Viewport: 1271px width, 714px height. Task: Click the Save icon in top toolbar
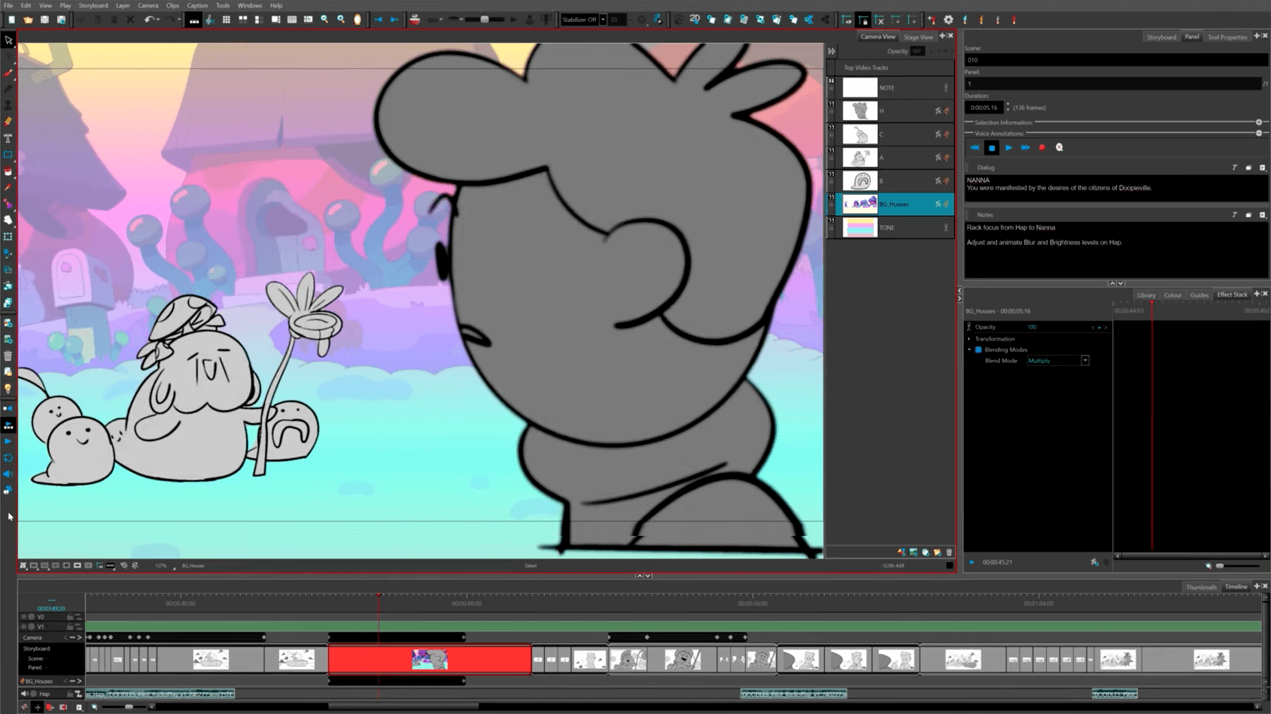pyautogui.click(x=44, y=20)
